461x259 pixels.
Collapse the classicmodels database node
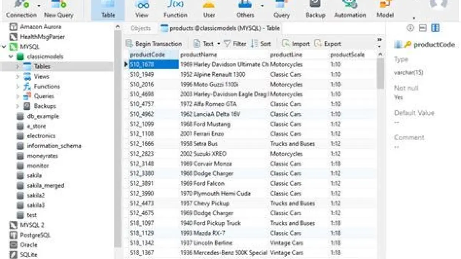pyautogui.click(x=11, y=56)
